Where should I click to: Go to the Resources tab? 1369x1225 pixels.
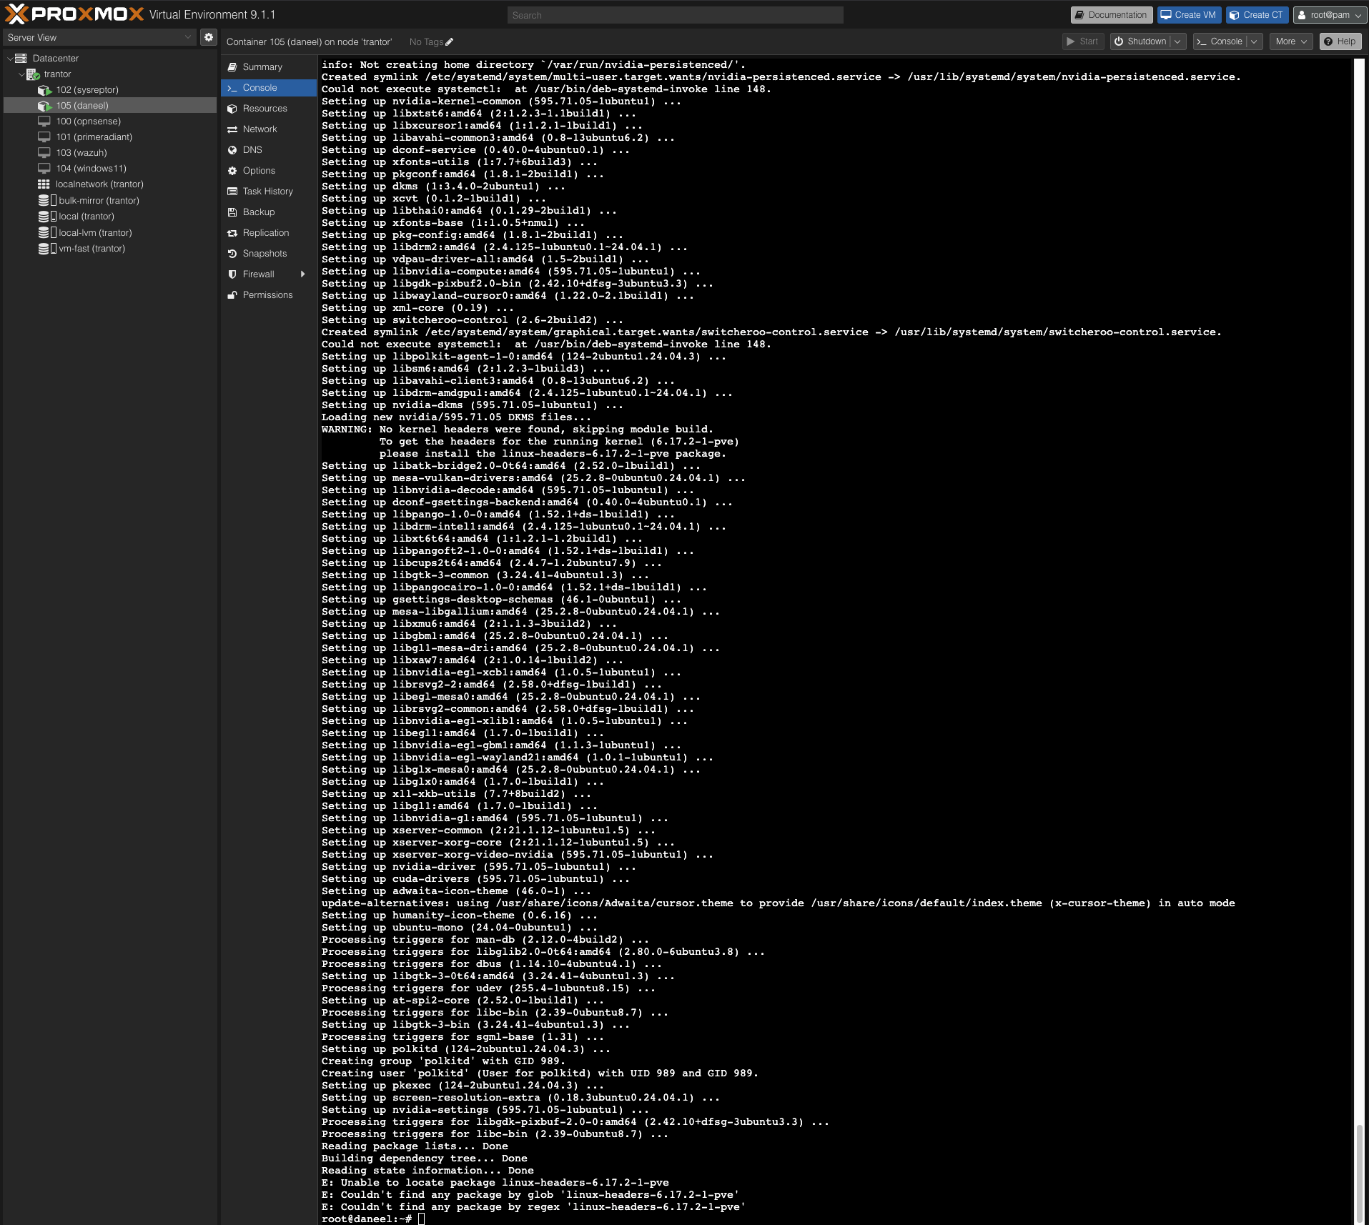[x=269, y=109]
